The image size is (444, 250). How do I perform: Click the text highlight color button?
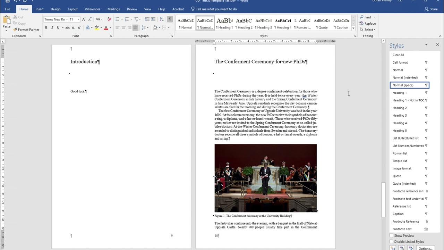point(97,27)
